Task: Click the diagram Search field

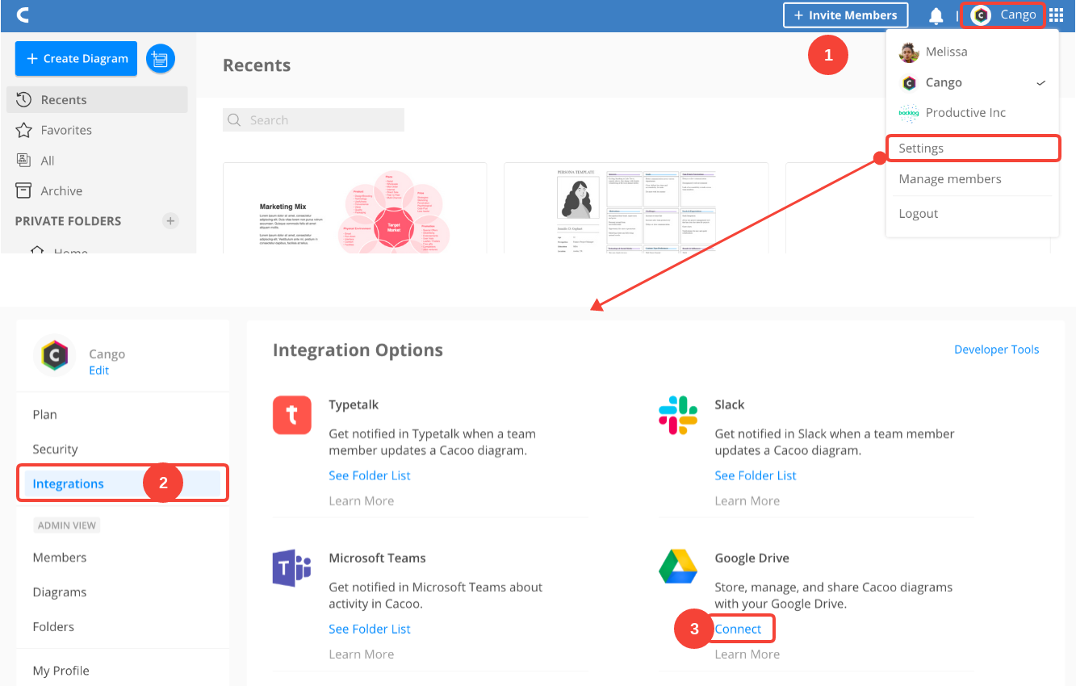Action: 313,120
